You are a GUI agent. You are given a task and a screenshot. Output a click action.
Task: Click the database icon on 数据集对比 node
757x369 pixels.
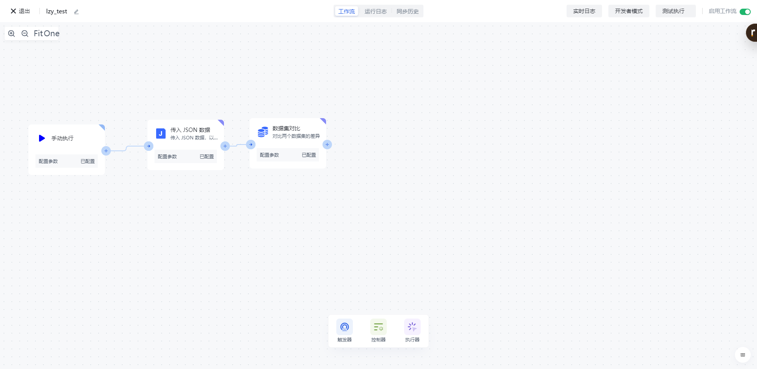tap(263, 132)
